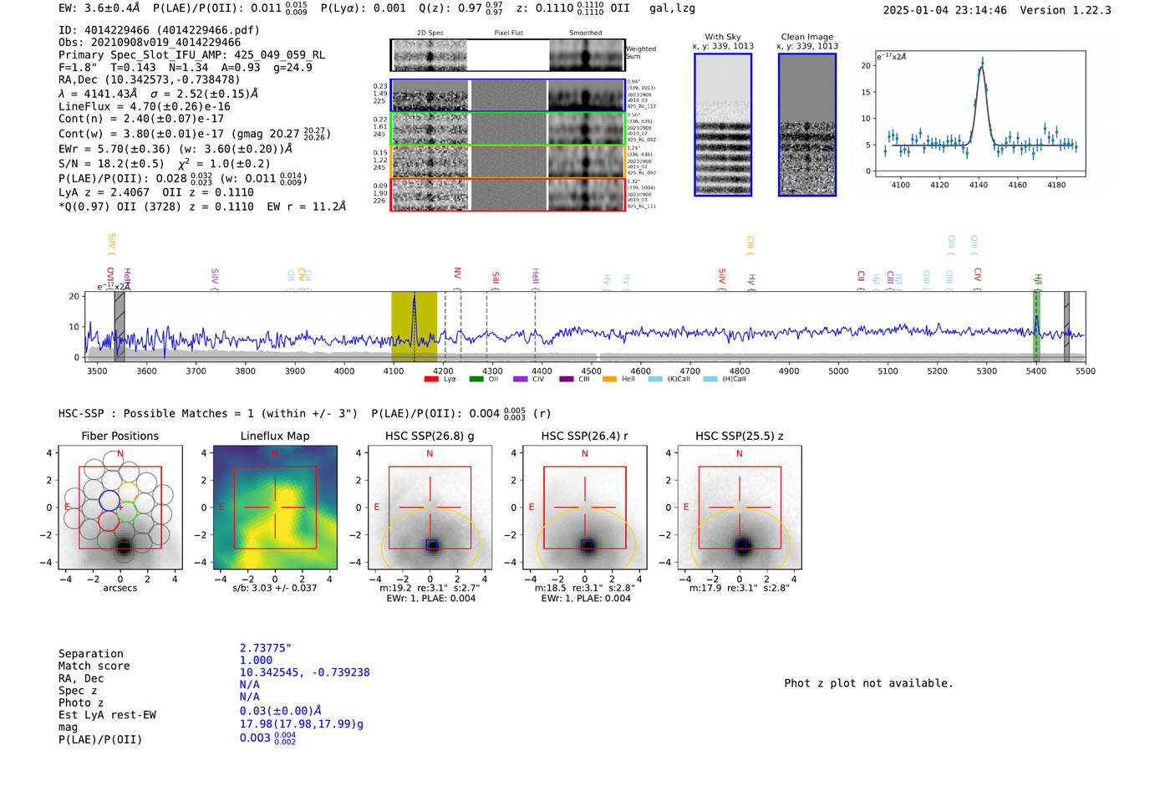Screen dimensions: 1170x797
Task: Click the m:17.9 re:3.1" s:2.8" caption
Action: (x=740, y=588)
